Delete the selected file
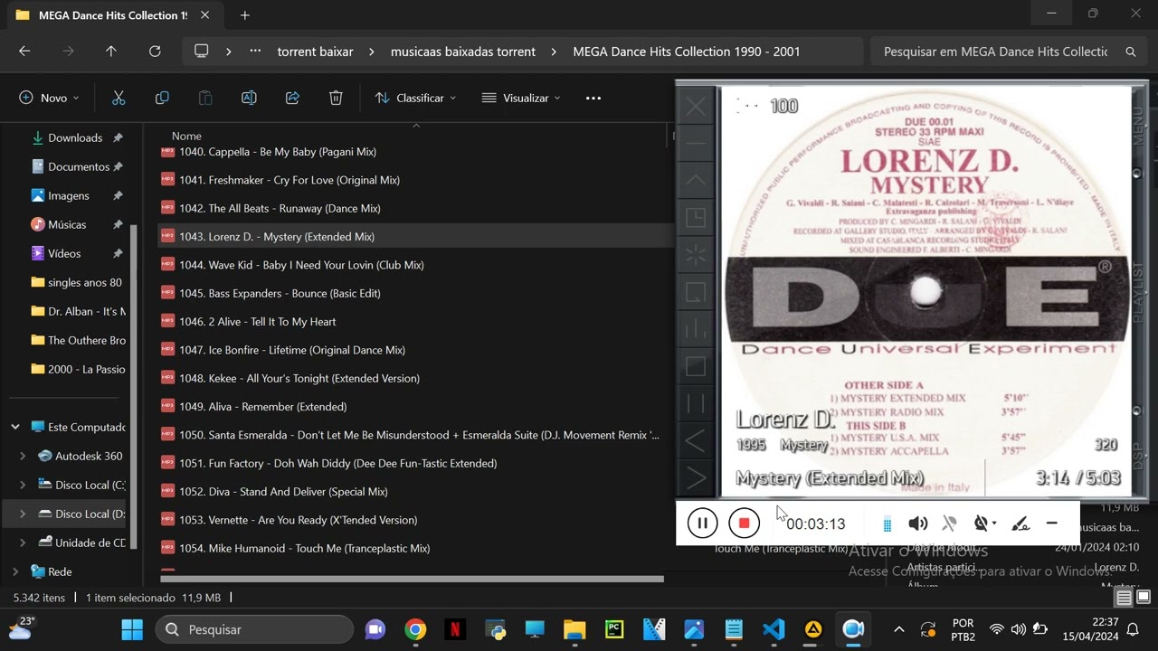The image size is (1158, 651). 336,98
